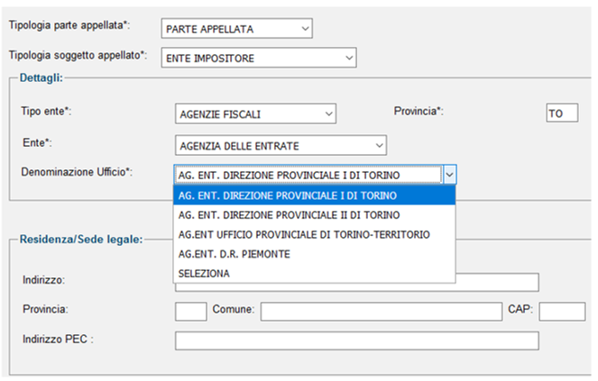The width and height of the screenshot is (598, 381).
Task: Open the Tipologia parte appellata dropdown
Action: pyautogui.click(x=236, y=29)
